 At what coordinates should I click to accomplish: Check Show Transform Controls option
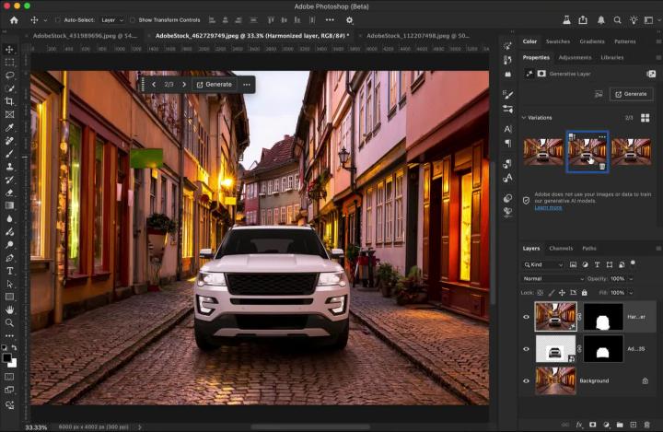coord(132,19)
